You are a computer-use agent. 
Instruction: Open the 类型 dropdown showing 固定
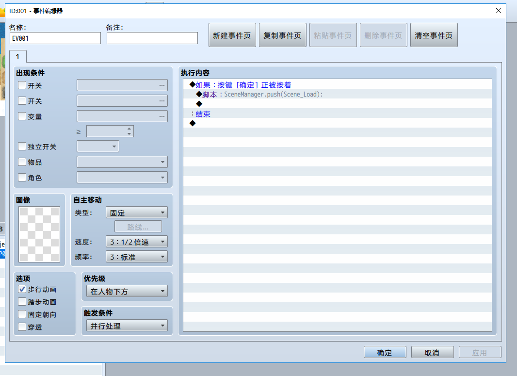point(136,213)
